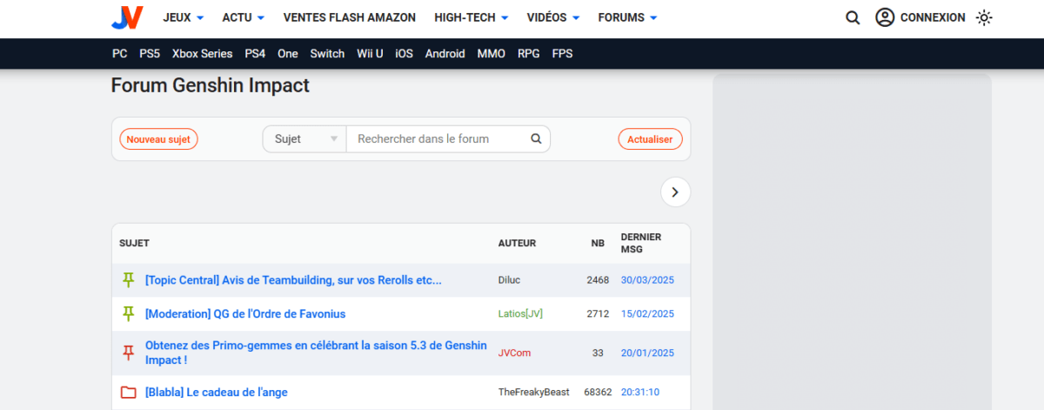Select the PS5 platform tab
This screenshot has height=410, width=1044.
150,54
